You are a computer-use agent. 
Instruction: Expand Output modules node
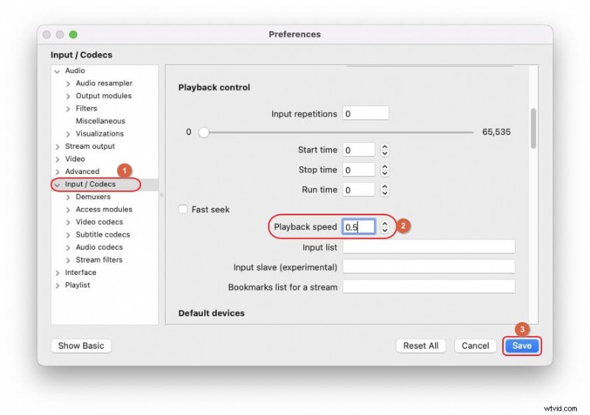[x=68, y=97]
